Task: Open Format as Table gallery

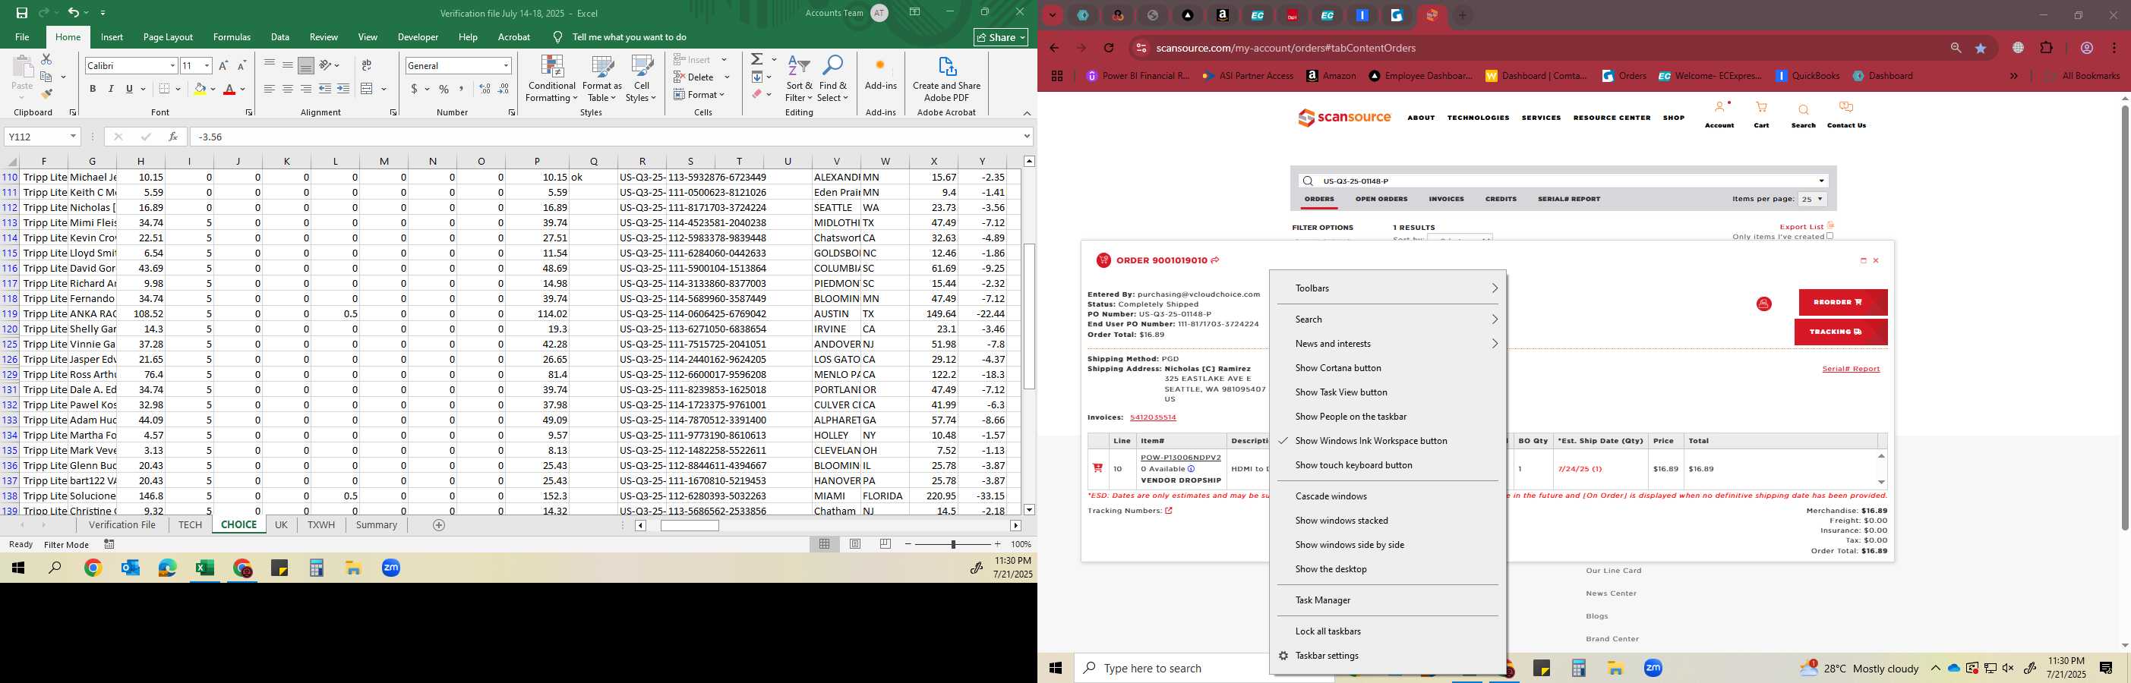Action: (601, 79)
